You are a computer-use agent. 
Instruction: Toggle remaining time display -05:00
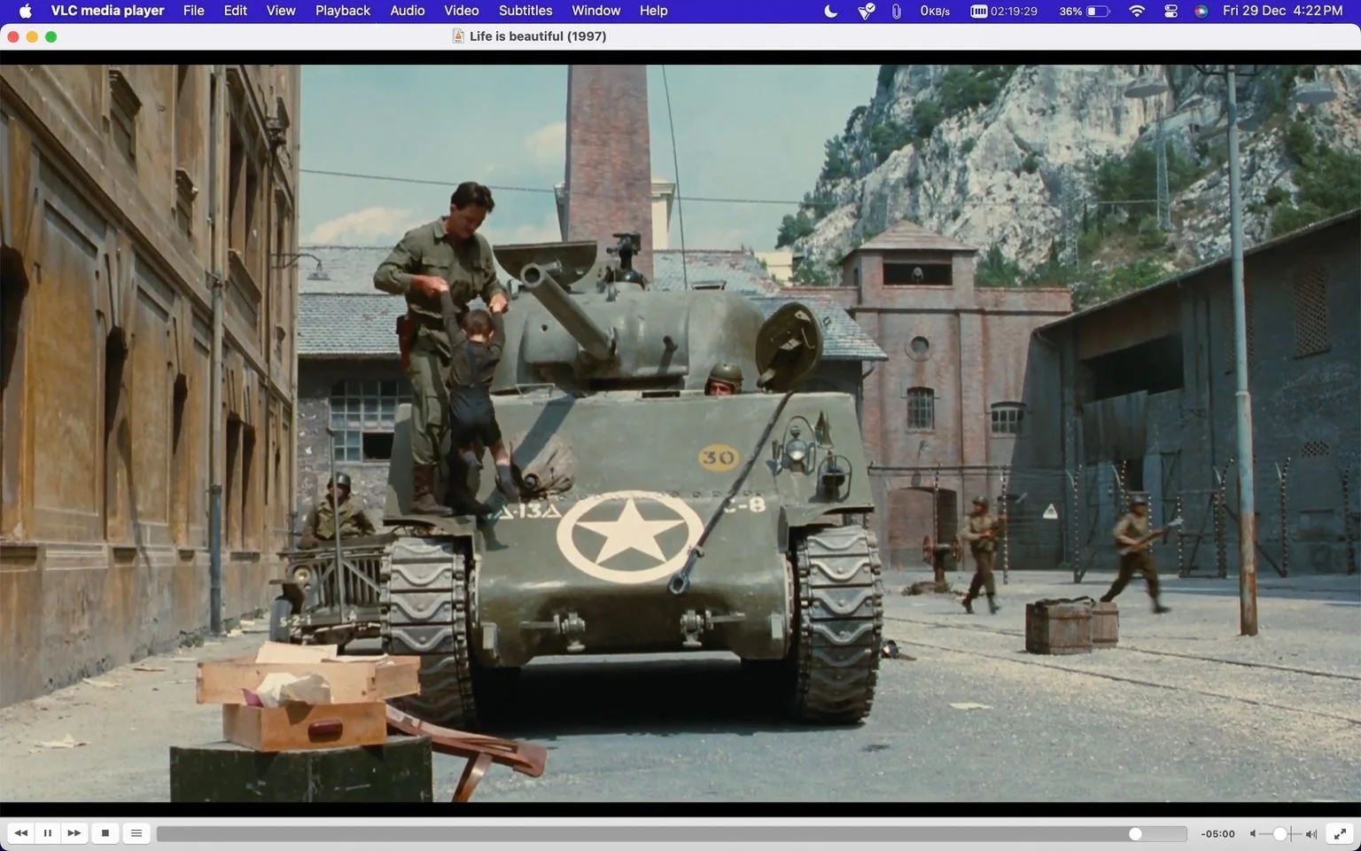pos(1217,834)
